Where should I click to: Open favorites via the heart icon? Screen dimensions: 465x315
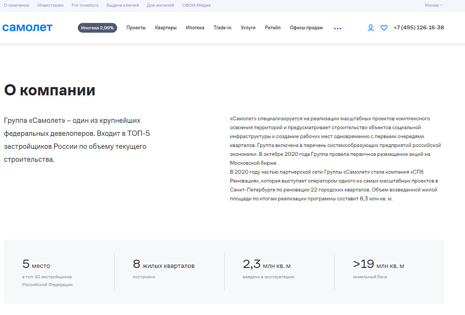[x=384, y=28]
